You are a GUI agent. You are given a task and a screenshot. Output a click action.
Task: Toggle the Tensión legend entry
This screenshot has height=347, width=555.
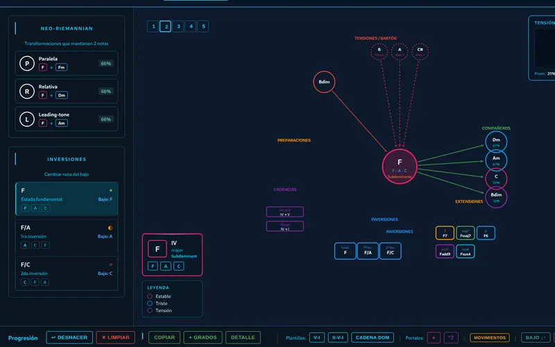160,310
